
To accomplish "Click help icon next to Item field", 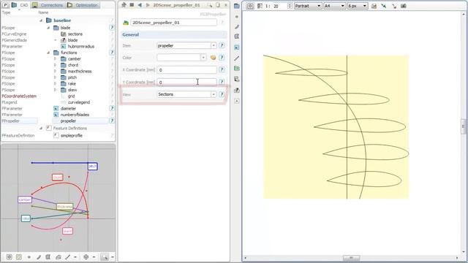I will coord(222,45).
